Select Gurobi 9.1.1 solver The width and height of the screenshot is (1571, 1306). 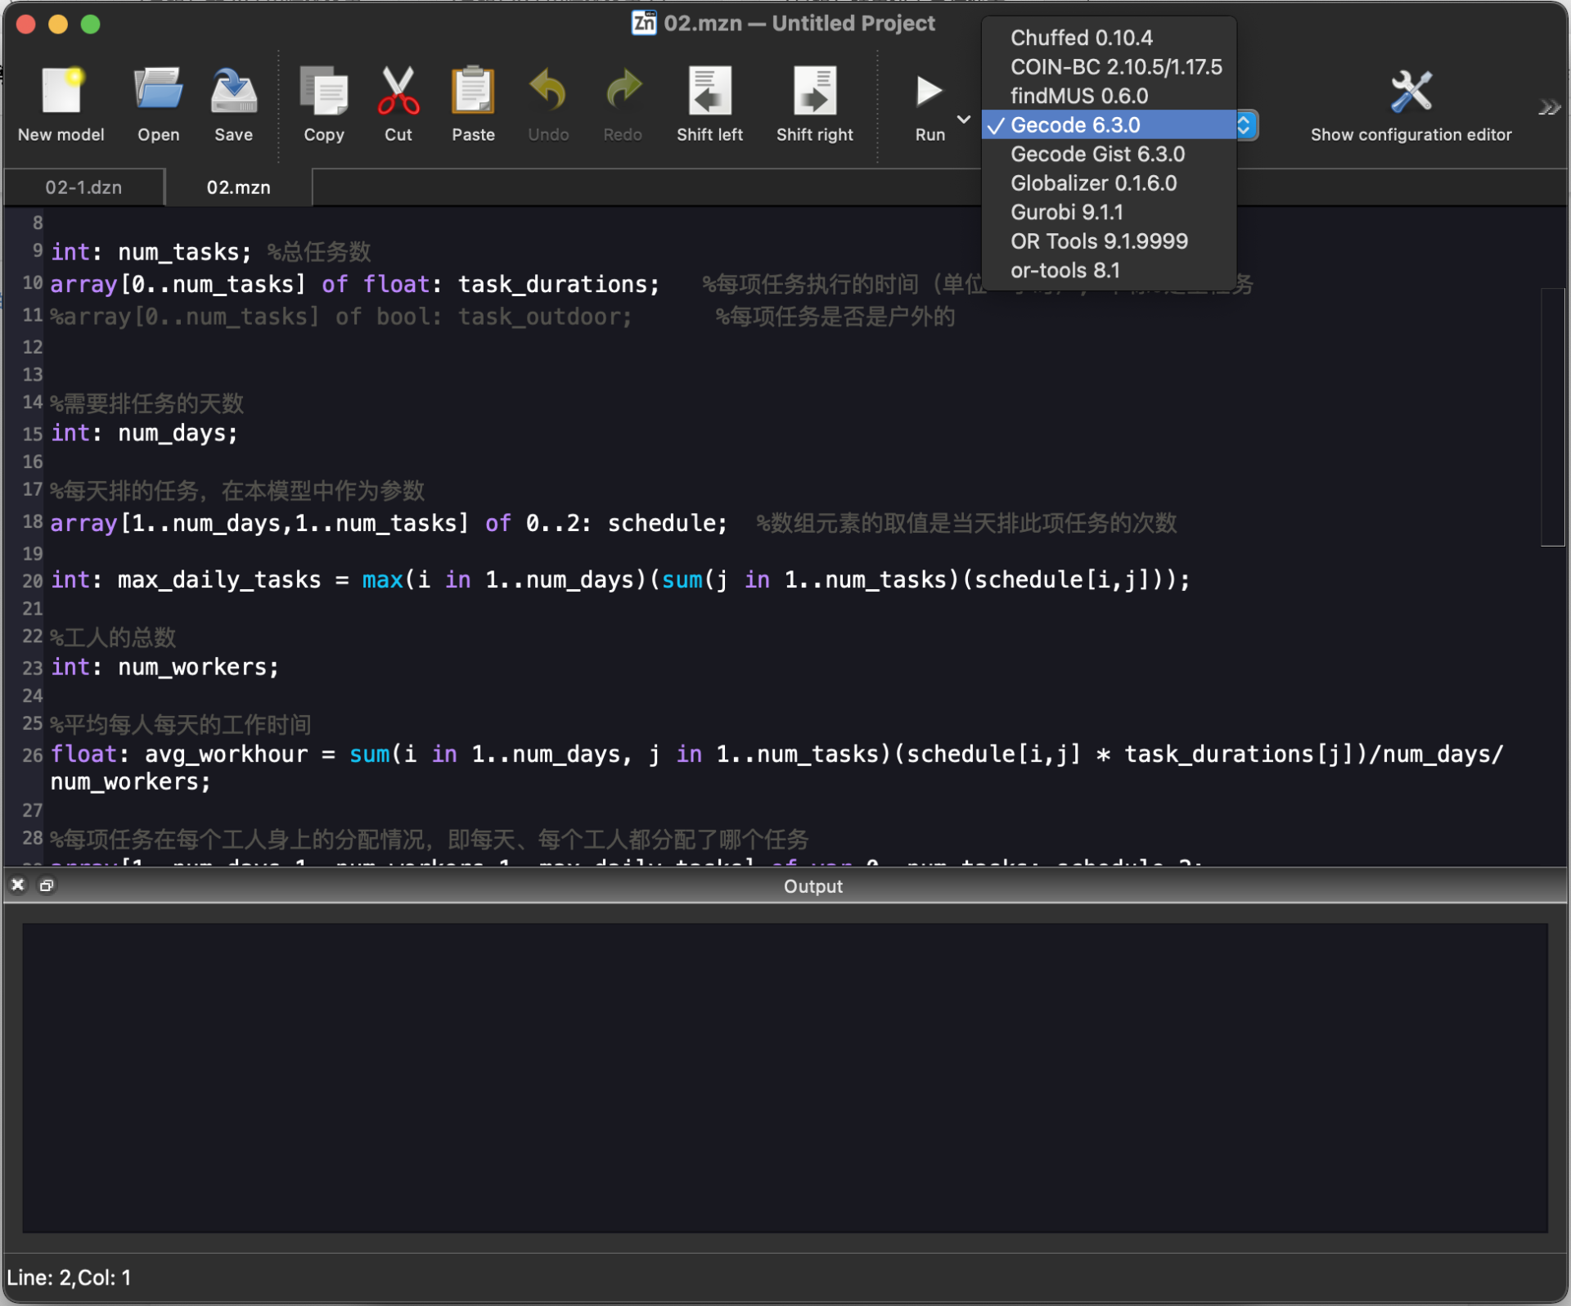click(x=1109, y=212)
